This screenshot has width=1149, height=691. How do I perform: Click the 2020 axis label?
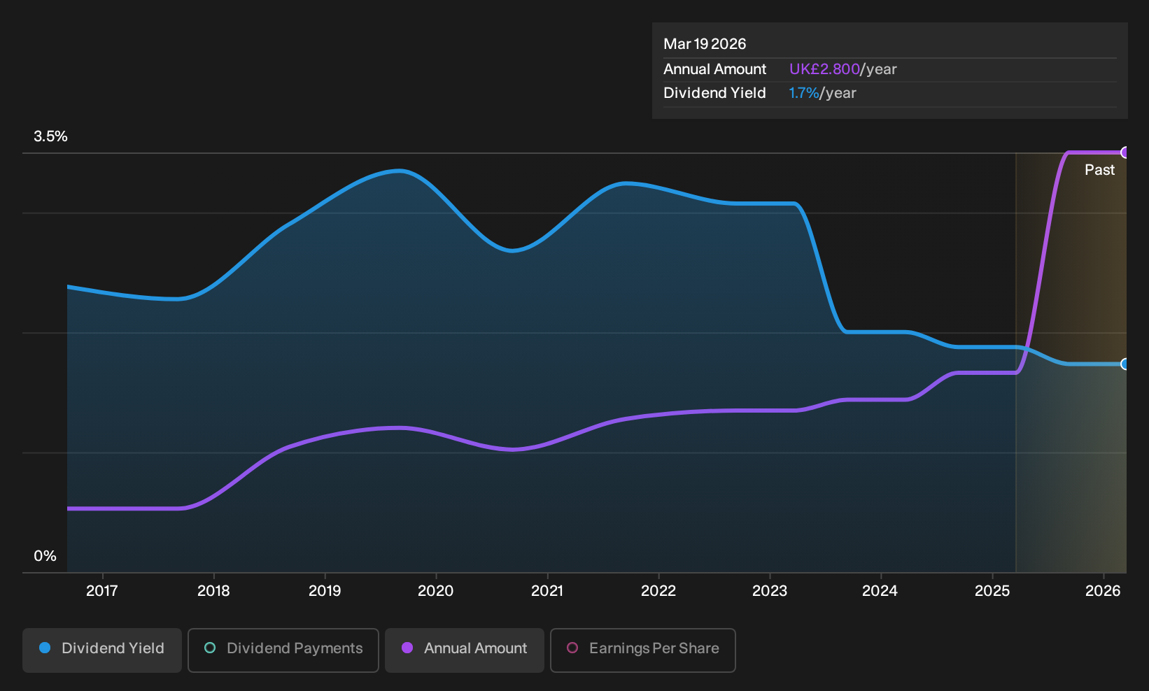(x=436, y=591)
